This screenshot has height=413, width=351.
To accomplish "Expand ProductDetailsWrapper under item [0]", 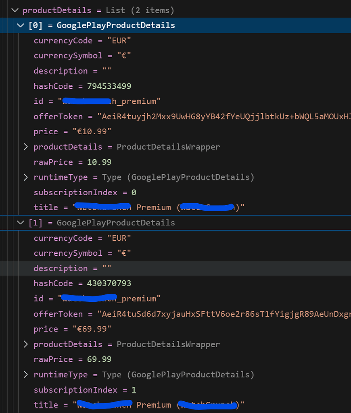I will (x=26, y=146).
